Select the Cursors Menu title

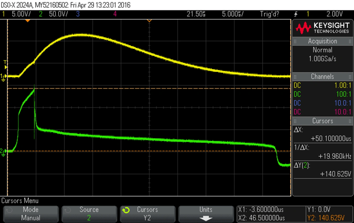20,201
